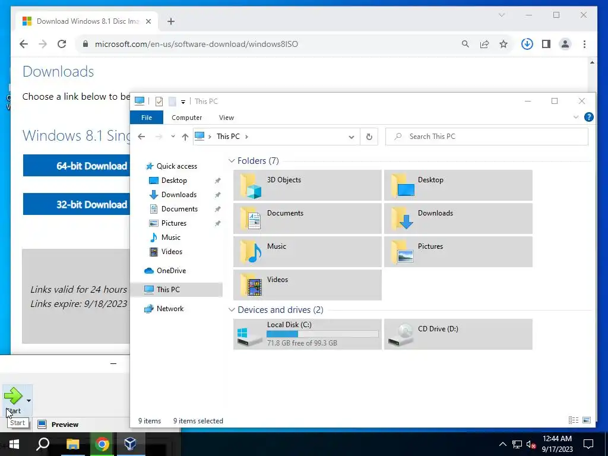The height and width of the screenshot is (456, 608).
Task: Reload the Microsoft download page
Action: click(x=62, y=44)
